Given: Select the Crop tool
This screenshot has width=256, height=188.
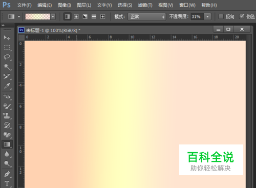Looking at the screenshot, I should (x=7, y=76).
